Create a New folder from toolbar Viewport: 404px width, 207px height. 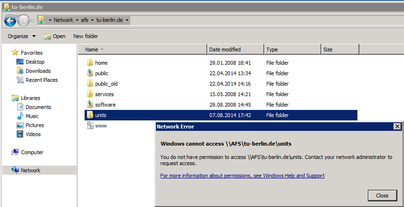pyautogui.click(x=86, y=36)
